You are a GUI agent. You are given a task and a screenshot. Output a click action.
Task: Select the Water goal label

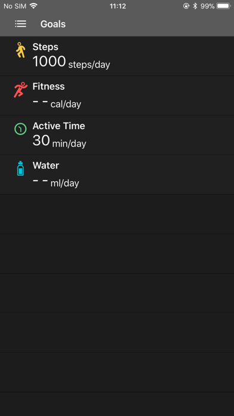46,166
